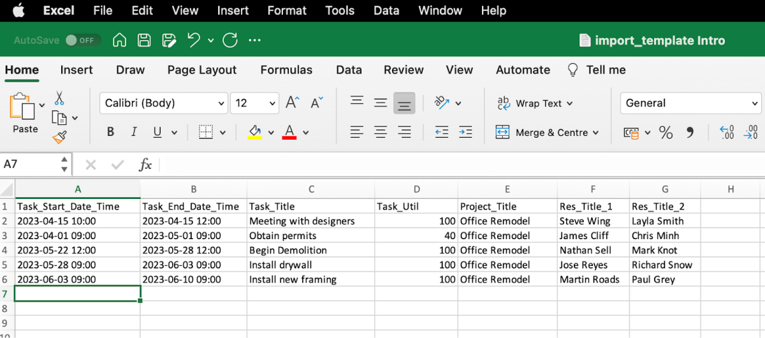Click the insert function fx icon
Viewport: 765px width, 338px height.
(x=145, y=165)
